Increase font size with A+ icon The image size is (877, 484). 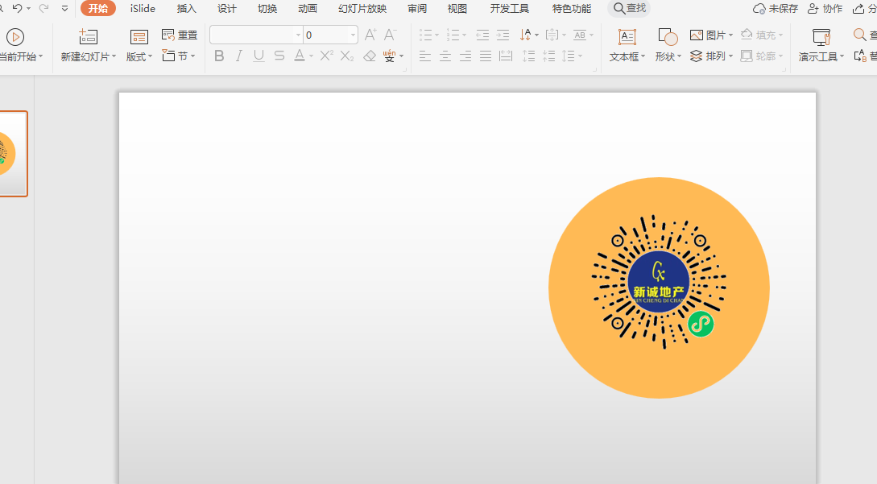370,35
